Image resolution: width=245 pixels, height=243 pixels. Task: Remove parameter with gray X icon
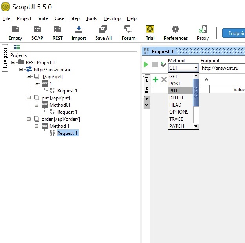click(164, 79)
